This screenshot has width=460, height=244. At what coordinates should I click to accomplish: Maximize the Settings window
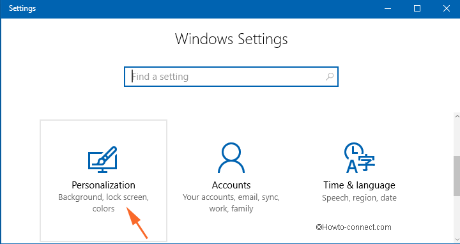(417, 8)
